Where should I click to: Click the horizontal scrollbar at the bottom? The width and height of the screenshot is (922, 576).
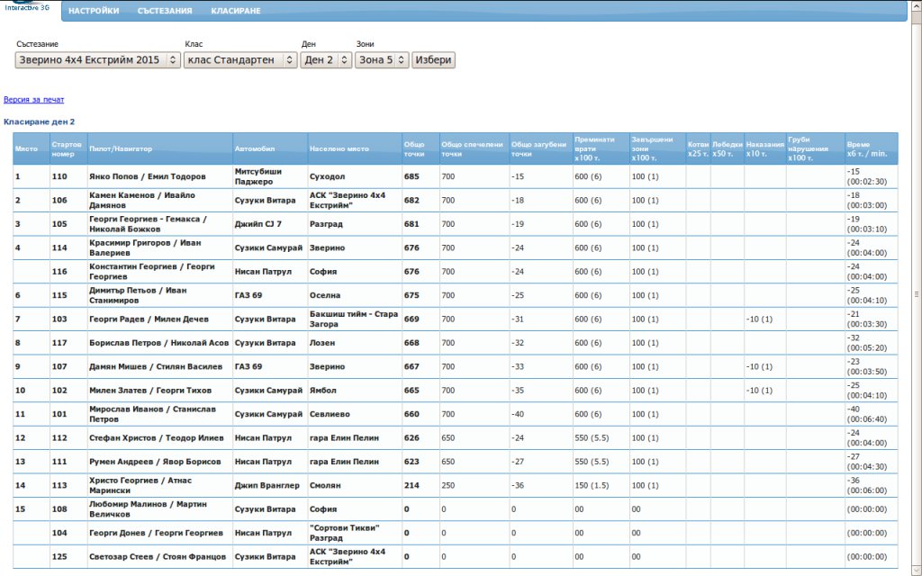pos(450,571)
